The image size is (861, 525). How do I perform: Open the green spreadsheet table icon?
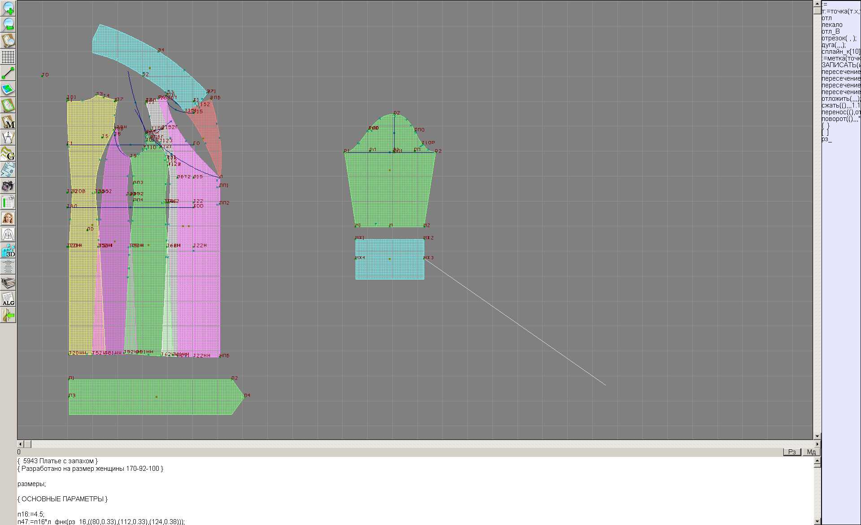click(x=8, y=202)
